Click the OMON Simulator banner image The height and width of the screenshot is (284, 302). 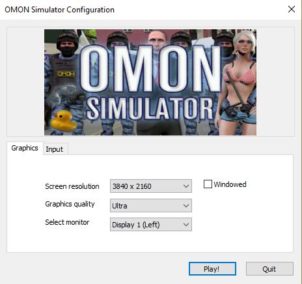(150, 82)
